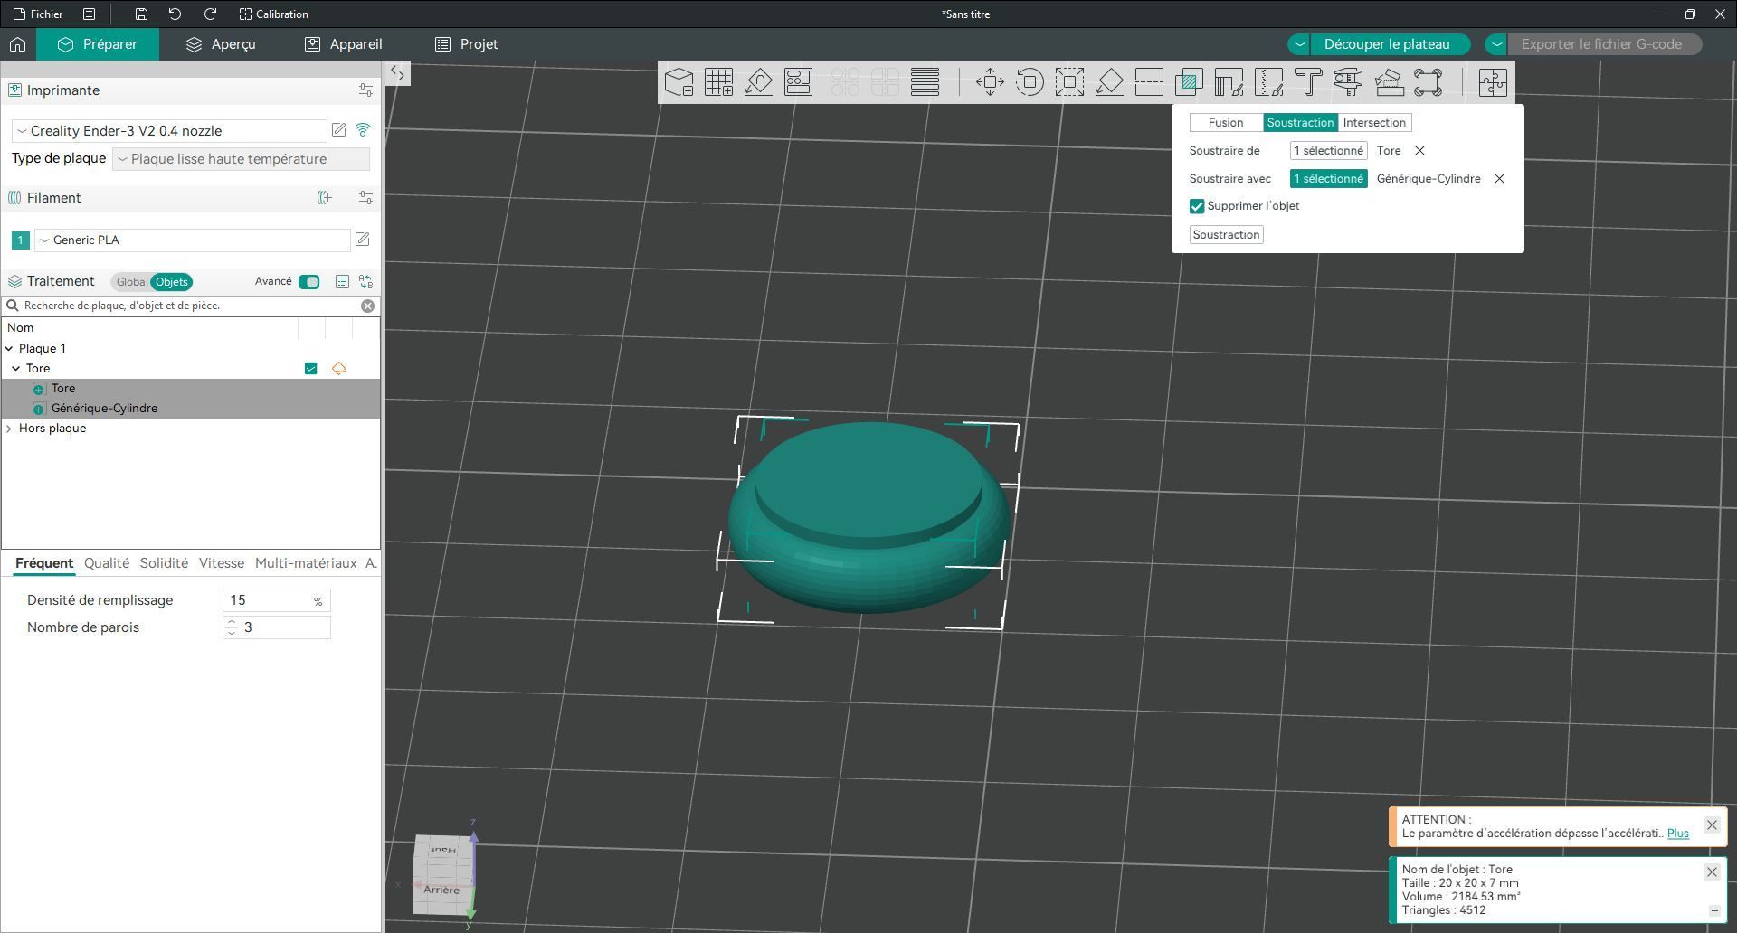Select the Cut tool icon
This screenshot has width=1737, height=933.
[x=1149, y=82]
